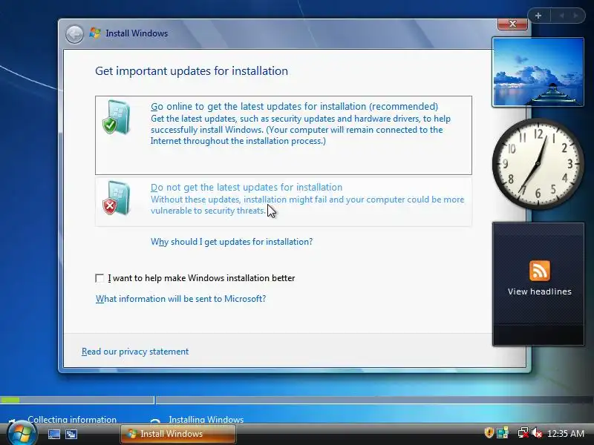Click the back arrow in Install Windows
594x445 pixels.
(x=74, y=34)
